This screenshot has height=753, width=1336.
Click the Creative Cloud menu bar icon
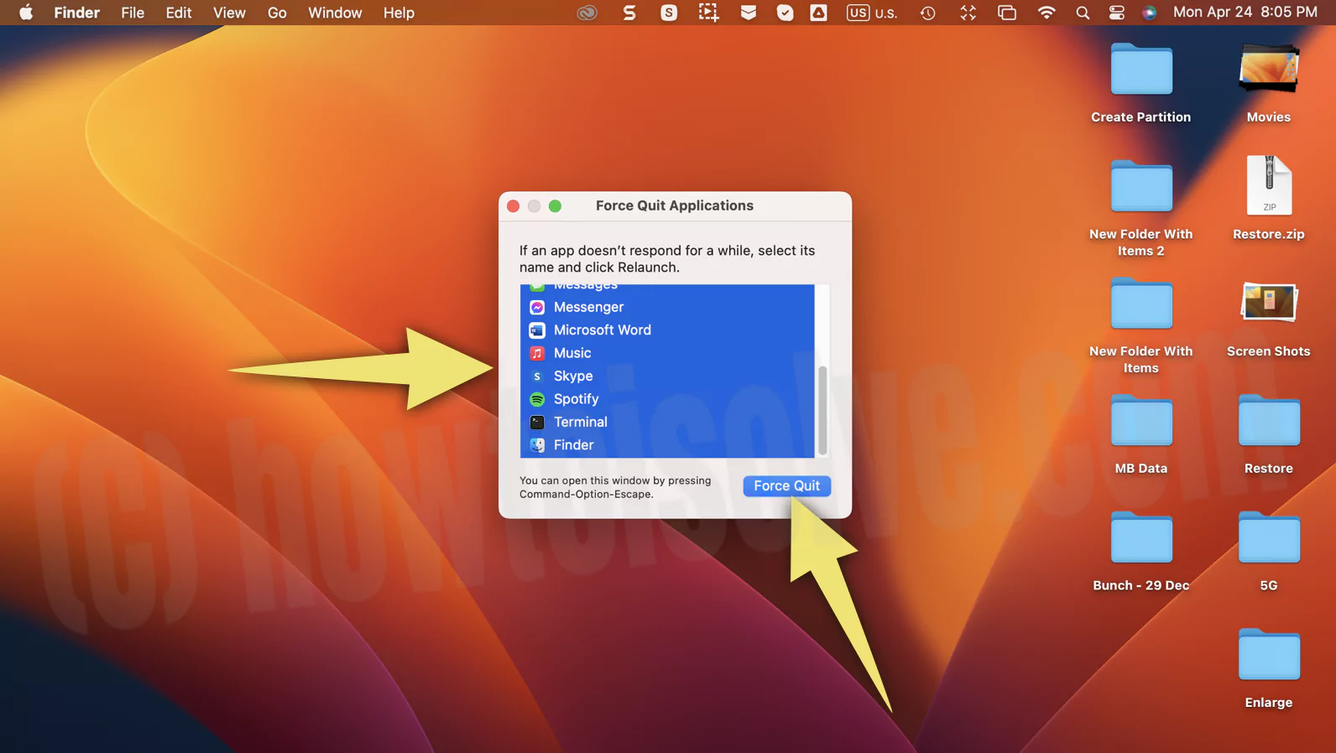point(587,13)
